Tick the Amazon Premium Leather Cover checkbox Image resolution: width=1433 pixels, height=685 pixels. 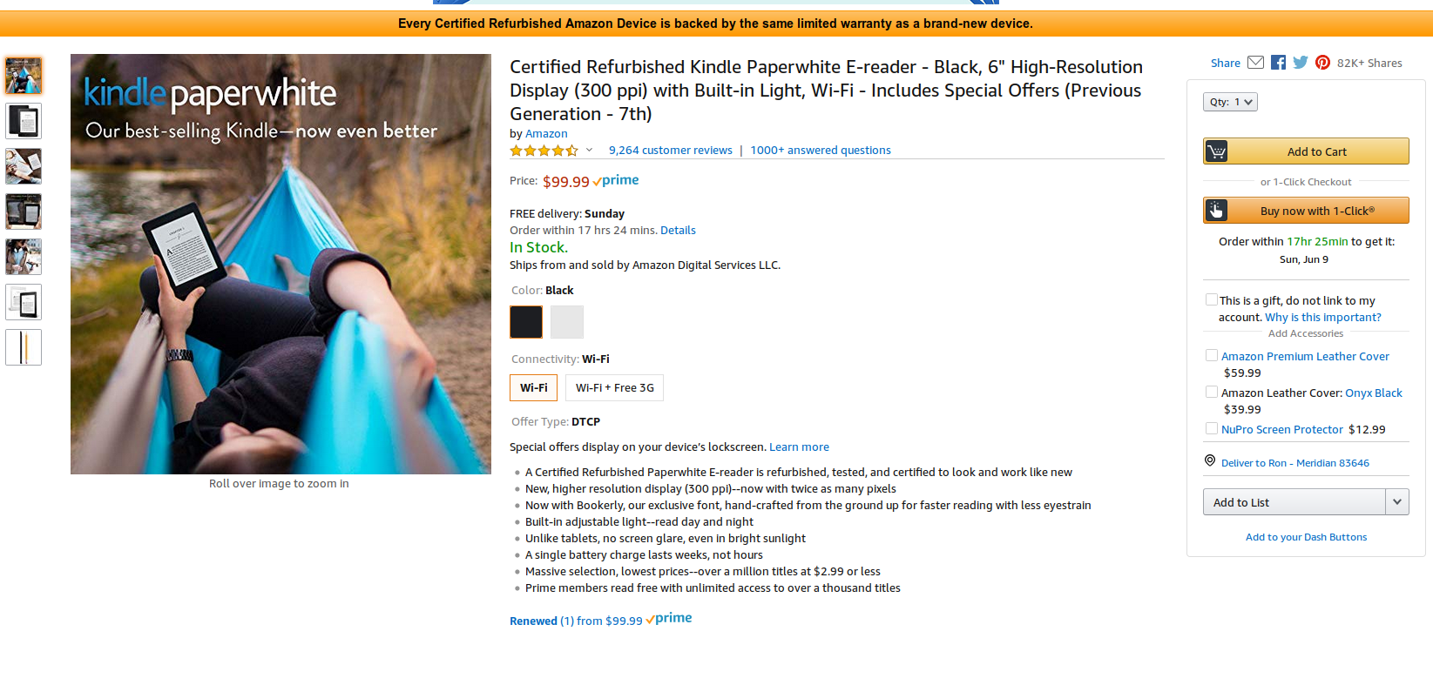(1211, 355)
